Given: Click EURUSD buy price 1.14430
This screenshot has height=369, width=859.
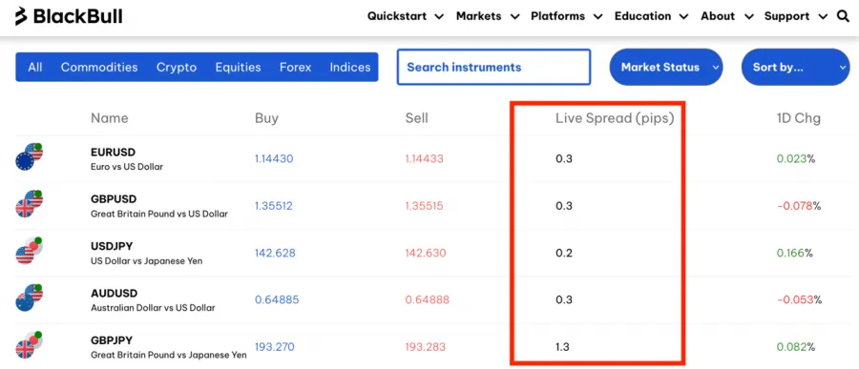Looking at the screenshot, I should (274, 159).
